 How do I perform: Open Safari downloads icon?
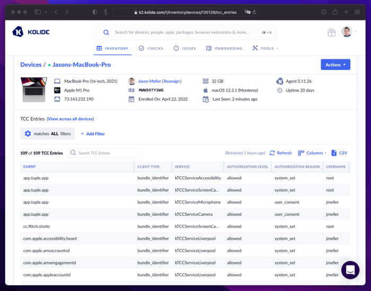pyautogui.click(x=323, y=12)
